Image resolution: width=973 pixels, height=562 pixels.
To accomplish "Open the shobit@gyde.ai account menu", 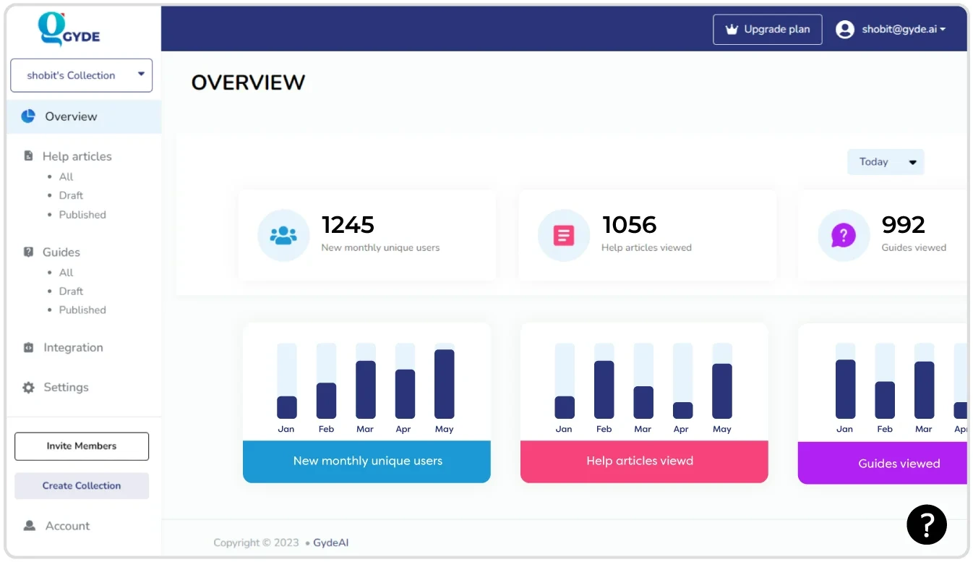I will click(903, 30).
